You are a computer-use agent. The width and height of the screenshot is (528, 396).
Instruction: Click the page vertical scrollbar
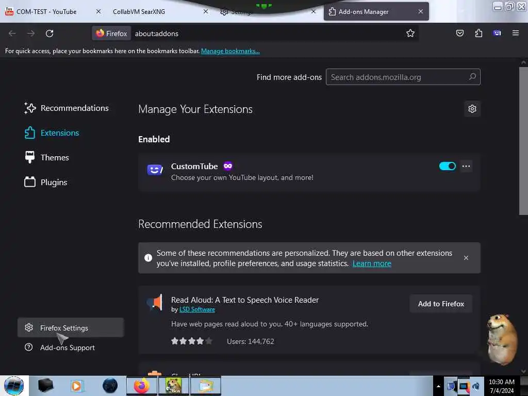coord(523,141)
